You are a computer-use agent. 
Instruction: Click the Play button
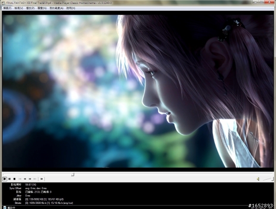point(5,179)
